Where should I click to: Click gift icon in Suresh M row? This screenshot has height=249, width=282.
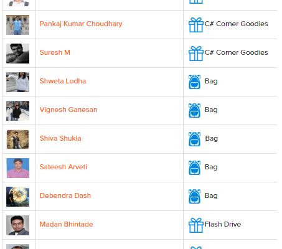click(x=196, y=54)
